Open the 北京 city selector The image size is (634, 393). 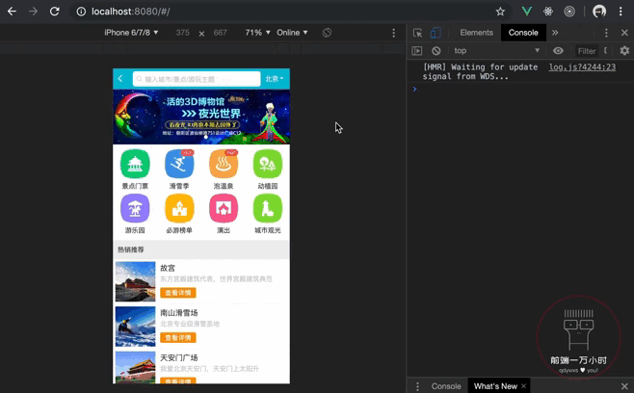coord(275,79)
